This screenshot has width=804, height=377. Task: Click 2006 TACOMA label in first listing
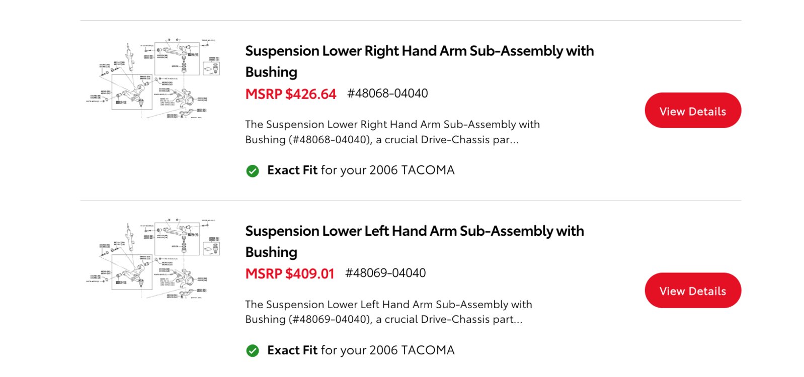(412, 170)
